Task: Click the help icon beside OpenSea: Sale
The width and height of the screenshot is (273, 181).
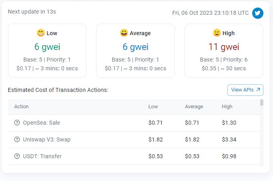Action: pos(17,123)
